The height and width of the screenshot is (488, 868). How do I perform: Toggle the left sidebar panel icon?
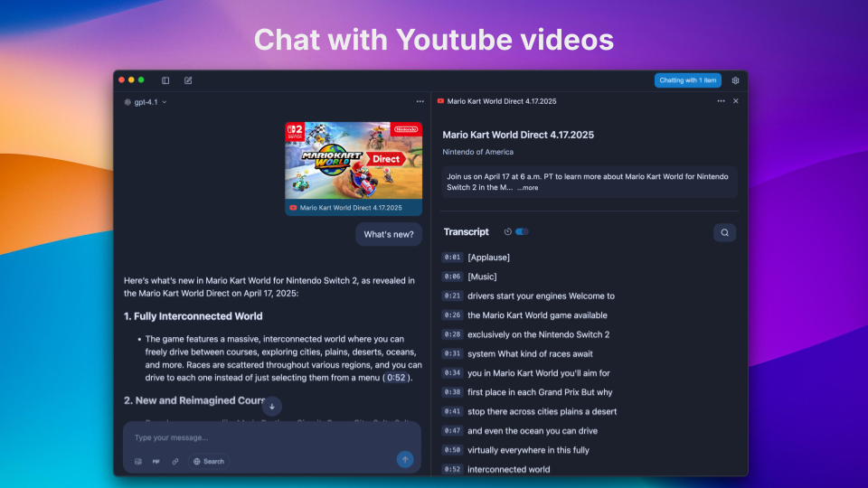tap(165, 80)
